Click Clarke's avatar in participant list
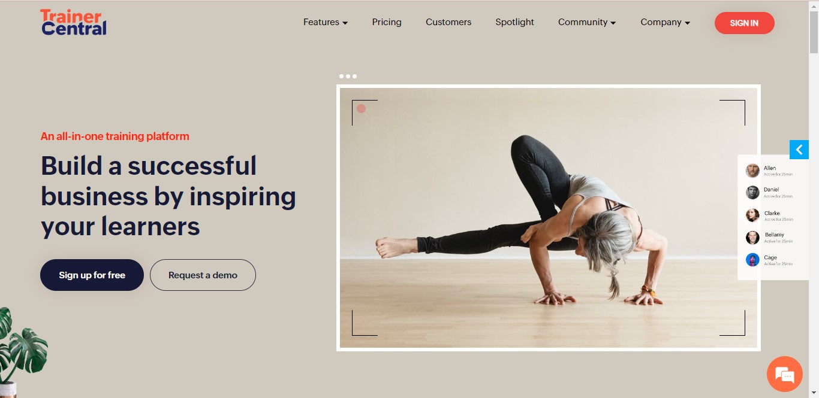 pyautogui.click(x=752, y=215)
